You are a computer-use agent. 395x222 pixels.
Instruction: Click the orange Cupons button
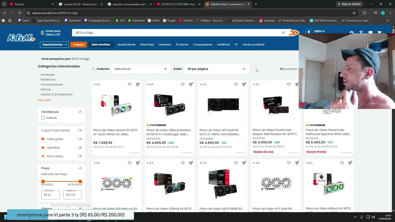pyautogui.click(x=78, y=44)
